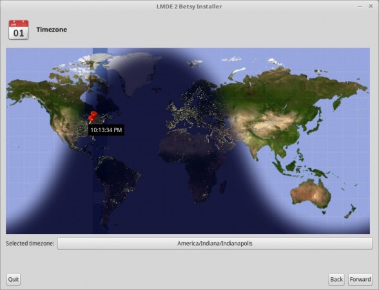Image resolution: width=379 pixels, height=290 pixels.
Task: Click the Selected timezone label
Action: (30, 244)
